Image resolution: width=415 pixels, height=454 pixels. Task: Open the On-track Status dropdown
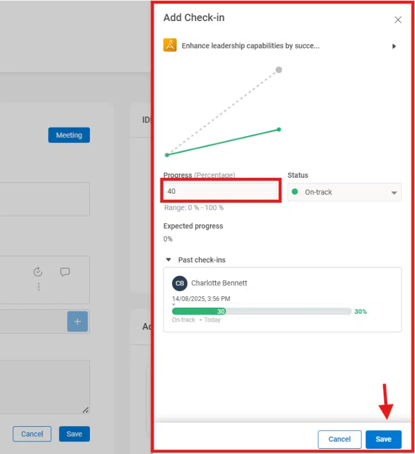pyautogui.click(x=344, y=192)
